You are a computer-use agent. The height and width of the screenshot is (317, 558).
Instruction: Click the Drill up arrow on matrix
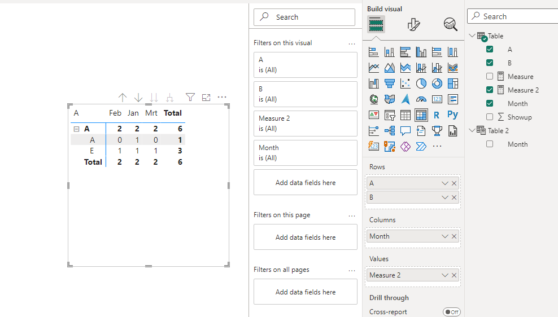pos(123,98)
